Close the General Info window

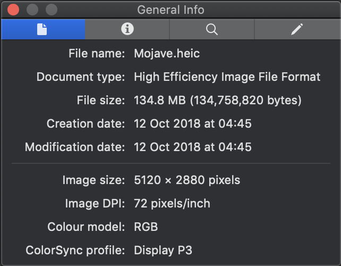[x=13, y=10]
